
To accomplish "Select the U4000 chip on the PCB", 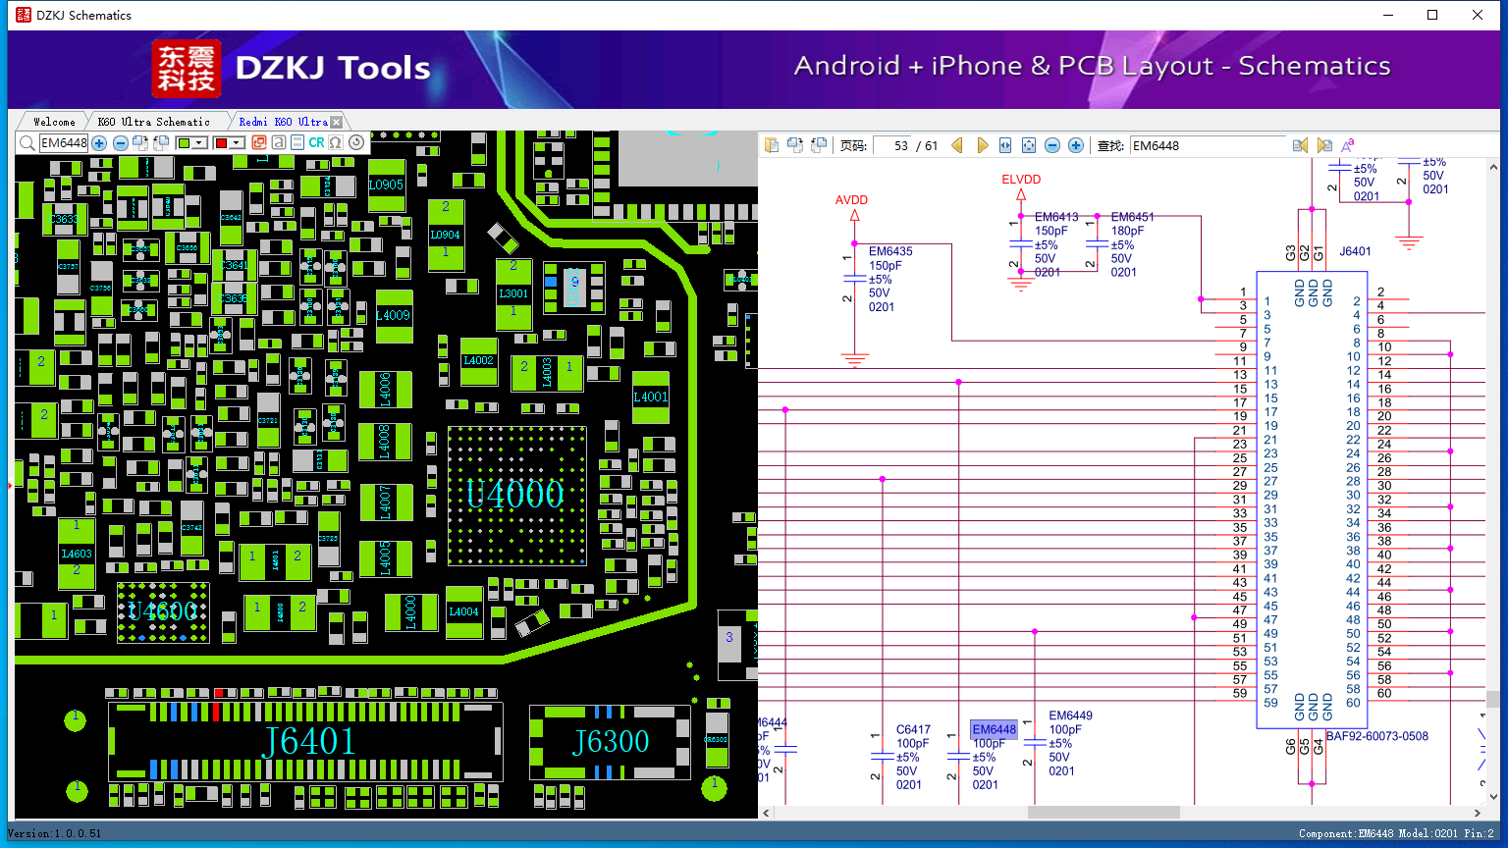I will pyautogui.click(x=516, y=495).
